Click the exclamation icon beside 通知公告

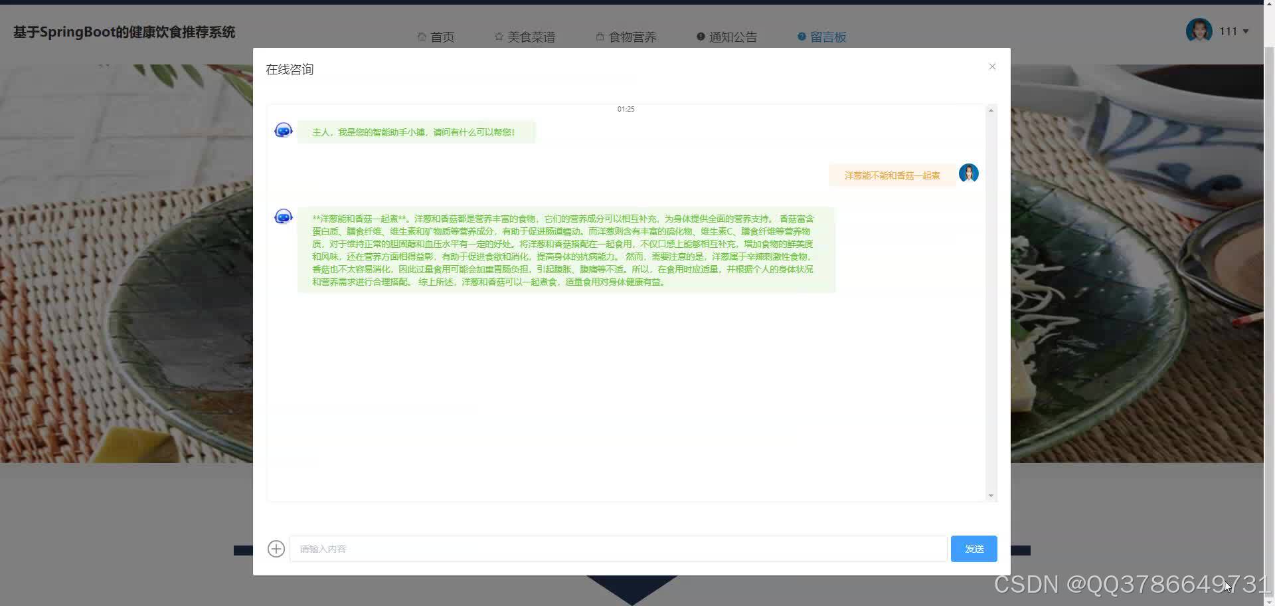(x=701, y=37)
